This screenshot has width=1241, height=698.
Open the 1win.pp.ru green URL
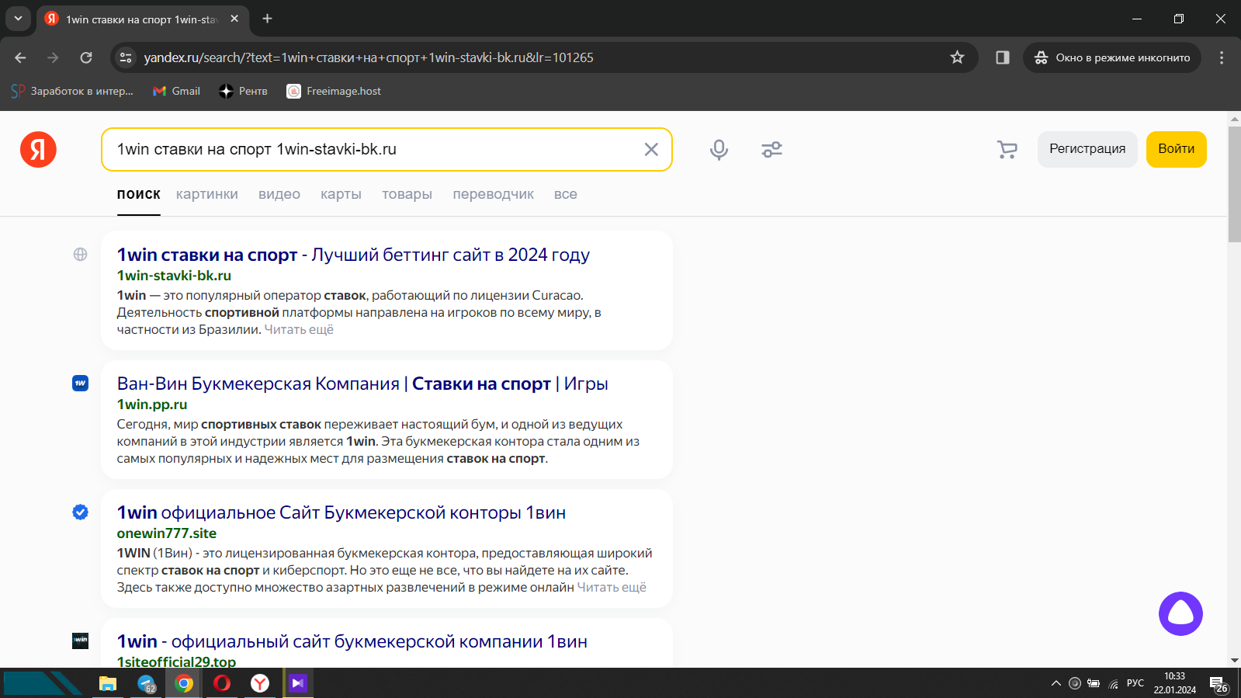(152, 405)
